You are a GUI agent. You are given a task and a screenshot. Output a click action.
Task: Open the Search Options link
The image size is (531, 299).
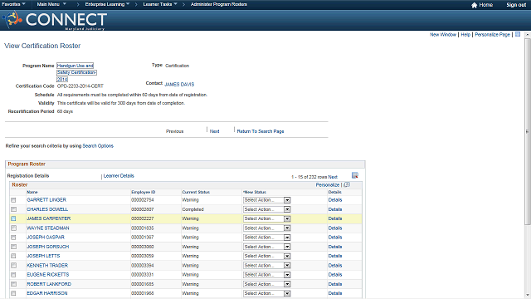tap(98, 146)
